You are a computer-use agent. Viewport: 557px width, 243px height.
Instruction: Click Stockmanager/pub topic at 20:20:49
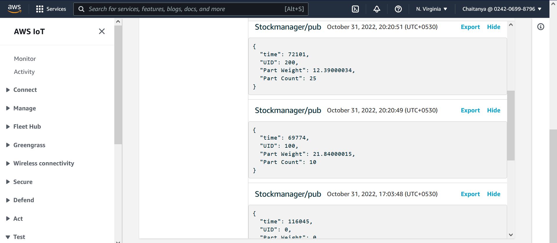288,110
